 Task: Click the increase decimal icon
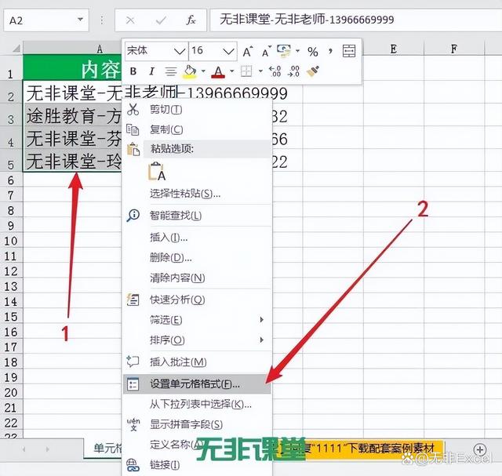click(275, 71)
